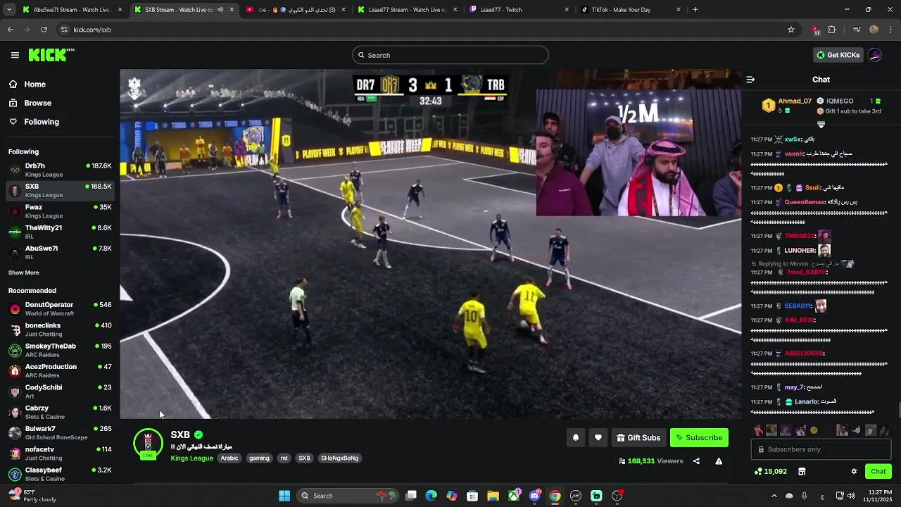901x507 pixels.
Task: Open Drb7h followed channel
Action: coord(60,170)
